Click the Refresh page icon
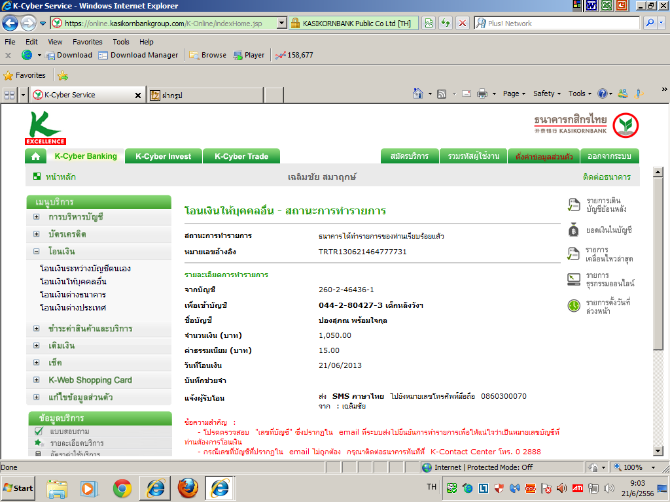Viewport: 670px width, 502px height. coord(446,23)
